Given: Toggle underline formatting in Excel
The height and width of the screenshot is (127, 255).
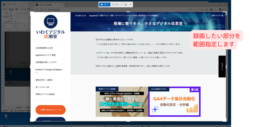Looking at the screenshot, I should [x=25, y=17].
